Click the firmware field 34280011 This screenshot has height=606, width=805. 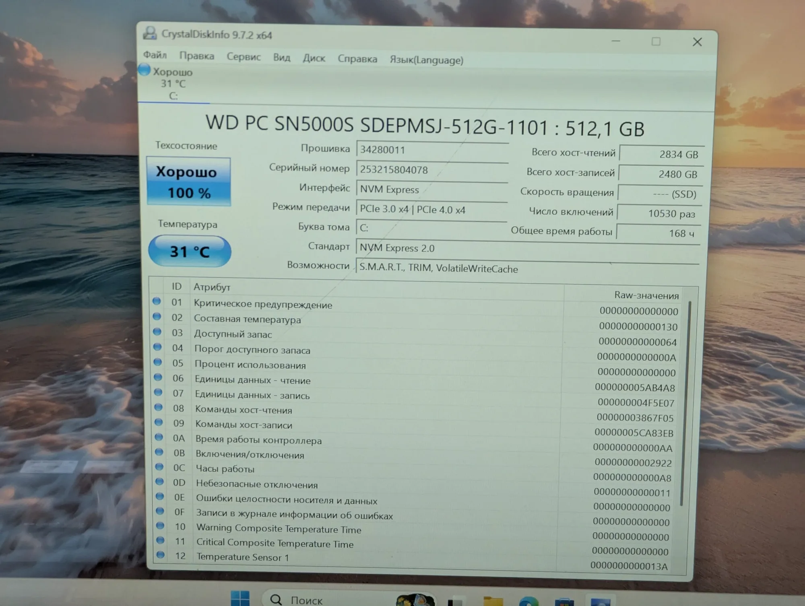click(x=432, y=150)
